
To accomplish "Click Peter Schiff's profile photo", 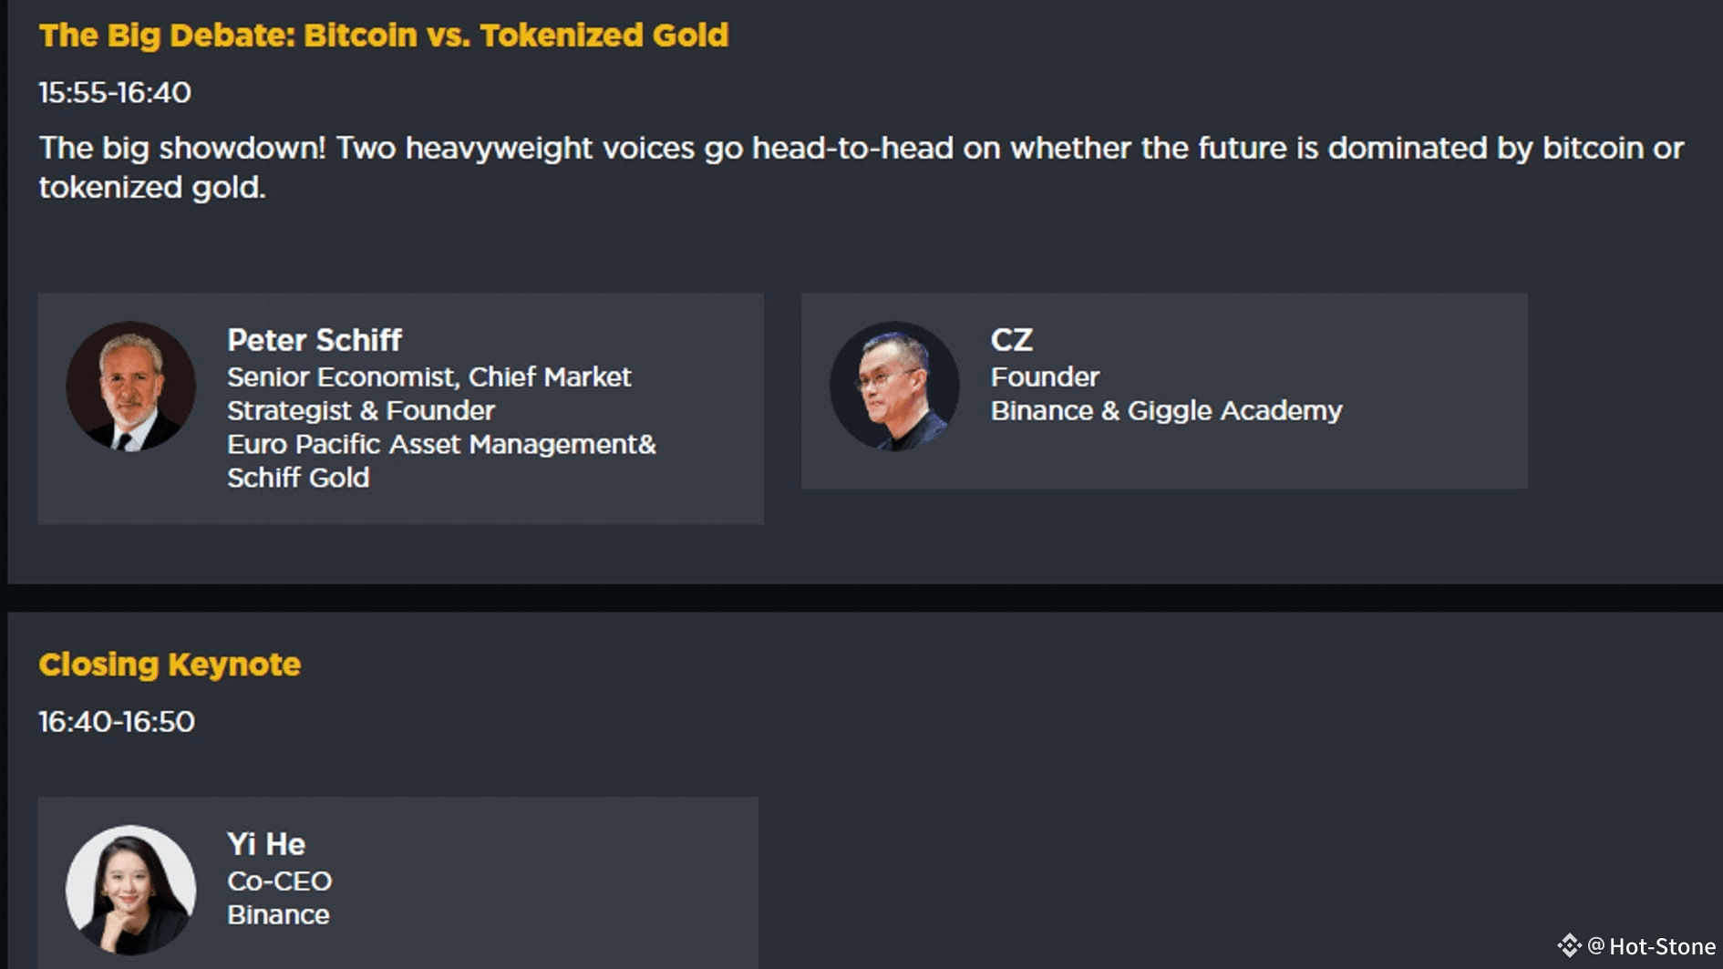I will click(x=130, y=386).
